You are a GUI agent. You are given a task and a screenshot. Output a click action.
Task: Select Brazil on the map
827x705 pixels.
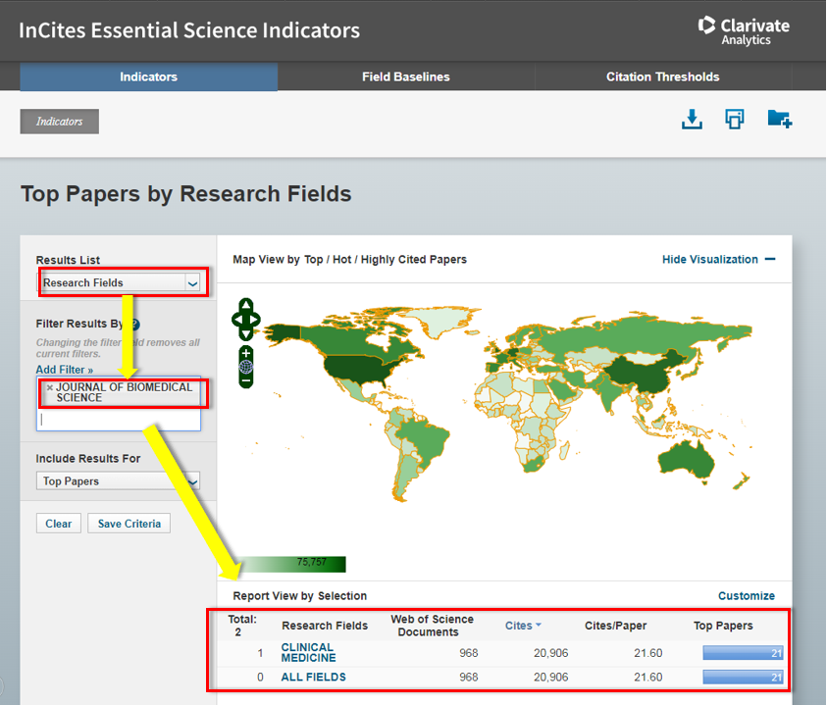coord(425,437)
